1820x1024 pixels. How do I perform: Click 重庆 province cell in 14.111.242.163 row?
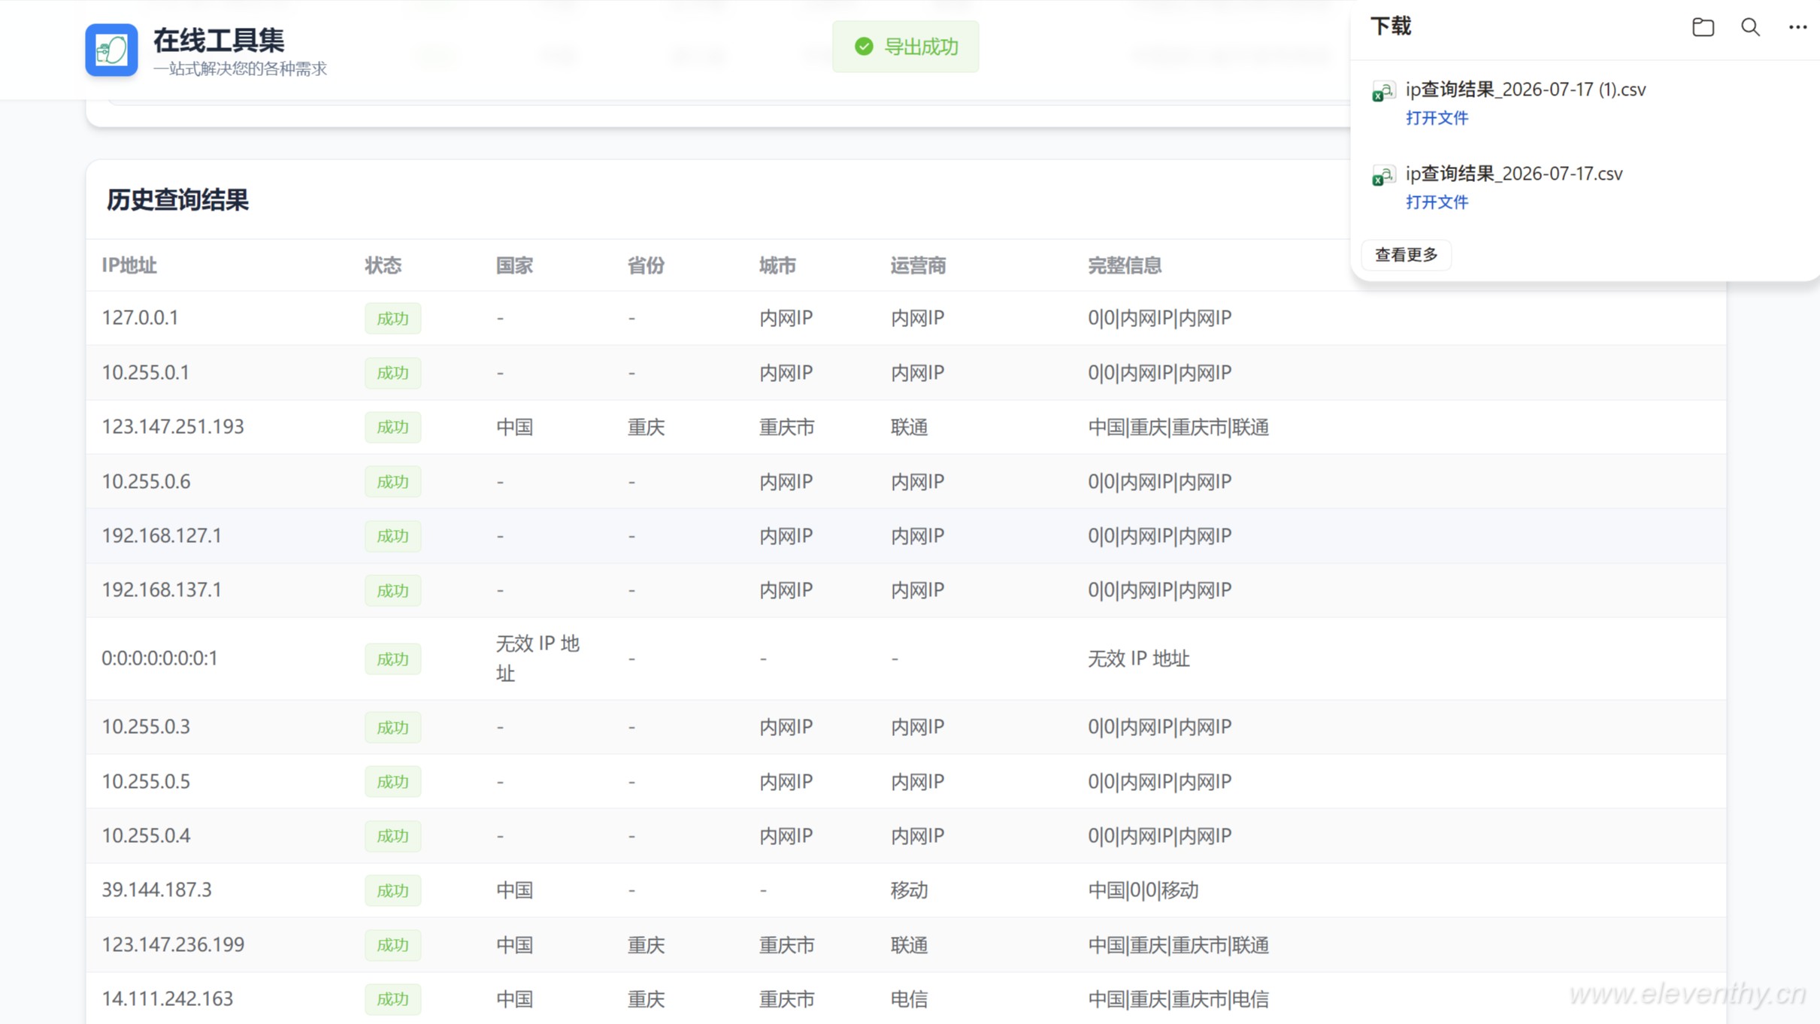pos(646,999)
